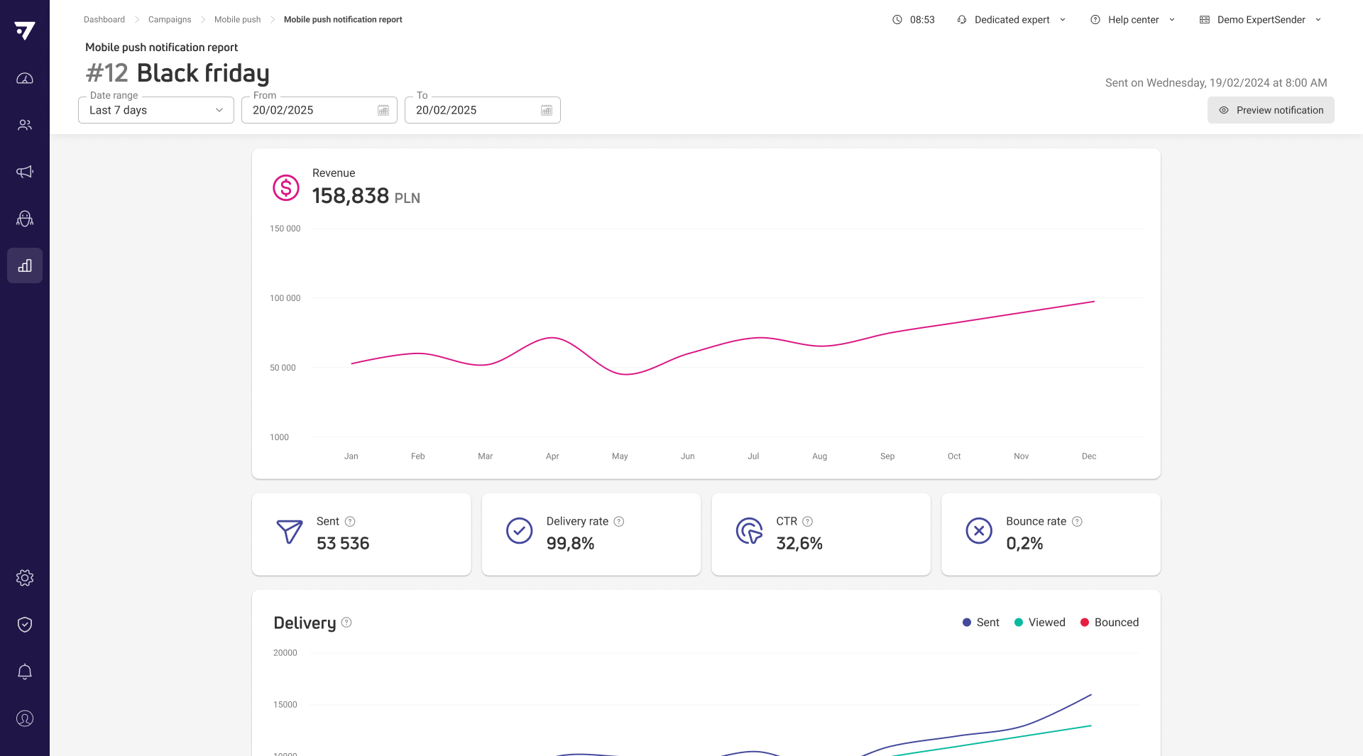Click the Revenue value 158,838 PLN
The width and height of the screenshot is (1363, 756).
pyautogui.click(x=366, y=196)
